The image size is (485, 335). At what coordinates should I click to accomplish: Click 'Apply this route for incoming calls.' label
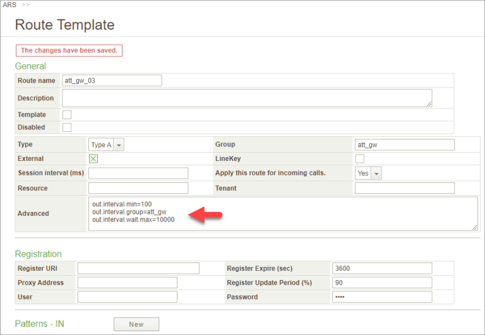pyautogui.click(x=270, y=173)
